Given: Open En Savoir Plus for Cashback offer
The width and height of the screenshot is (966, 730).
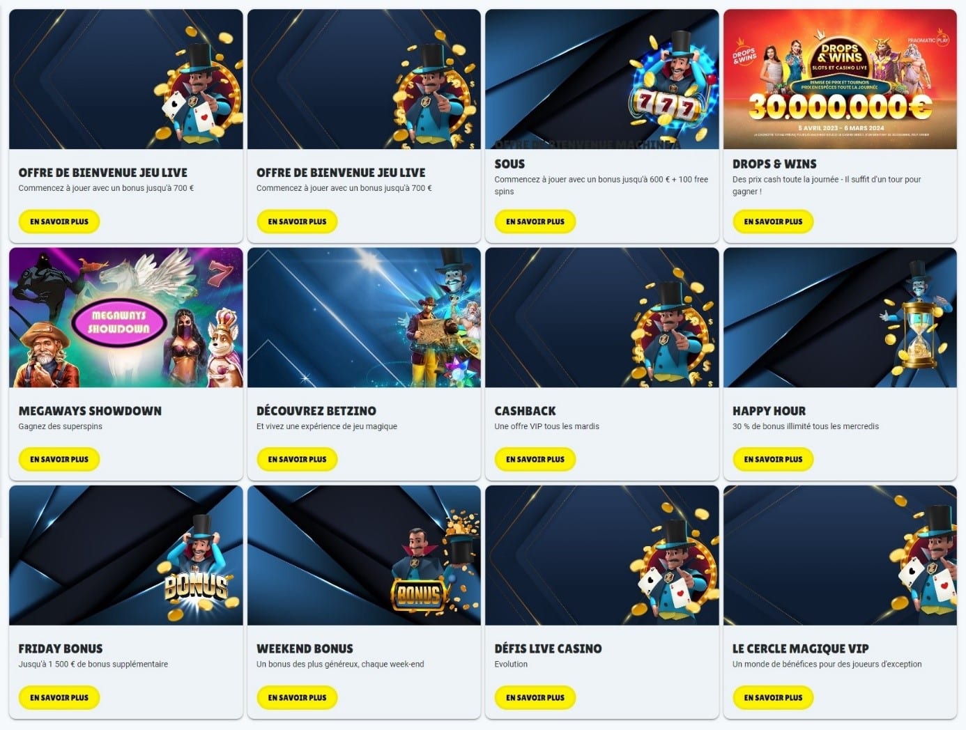Looking at the screenshot, I should 535,459.
